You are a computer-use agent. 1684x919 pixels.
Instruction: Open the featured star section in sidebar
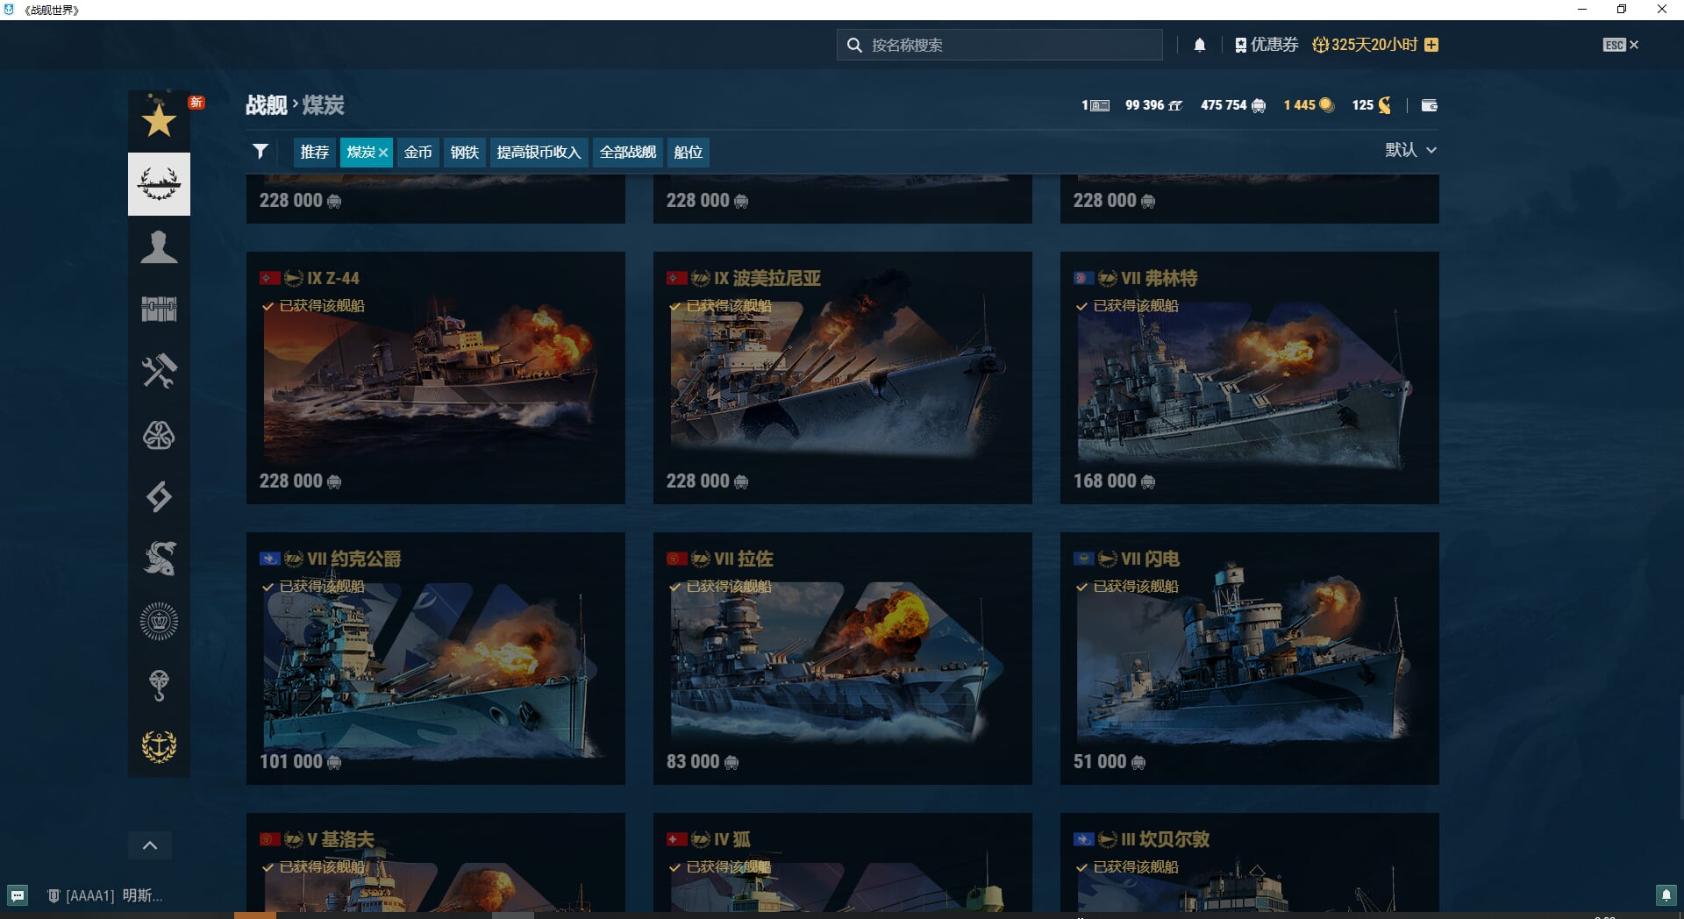coord(159,120)
